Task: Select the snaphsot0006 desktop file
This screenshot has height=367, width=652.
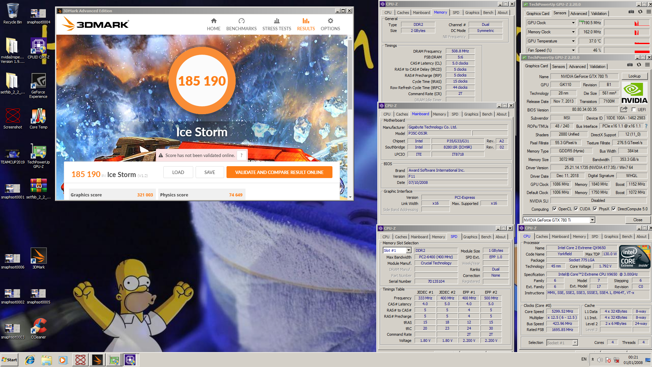Action: tap(13, 261)
